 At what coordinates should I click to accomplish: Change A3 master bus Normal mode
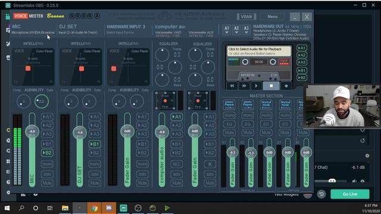click(266, 105)
